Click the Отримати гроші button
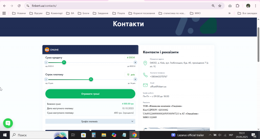The width and height of the screenshot is (260, 139). pos(90,94)
